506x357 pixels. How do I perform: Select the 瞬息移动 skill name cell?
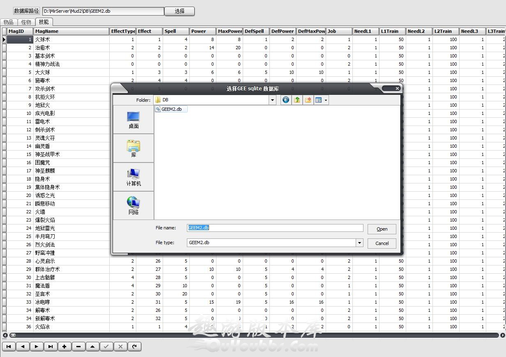(71, 204)
